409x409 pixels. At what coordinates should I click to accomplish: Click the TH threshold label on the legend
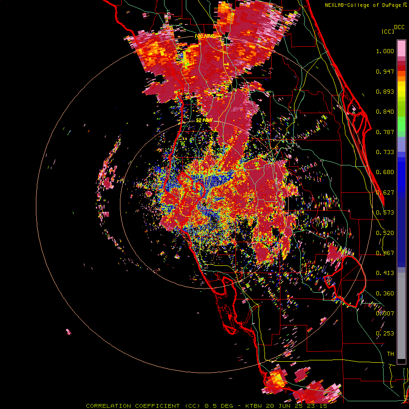click(x=390, y=354)
